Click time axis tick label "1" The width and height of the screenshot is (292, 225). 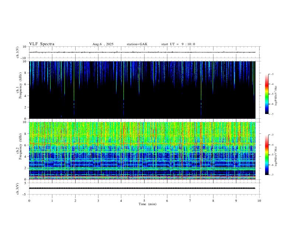pyautogui.click(x=52, y=201)
